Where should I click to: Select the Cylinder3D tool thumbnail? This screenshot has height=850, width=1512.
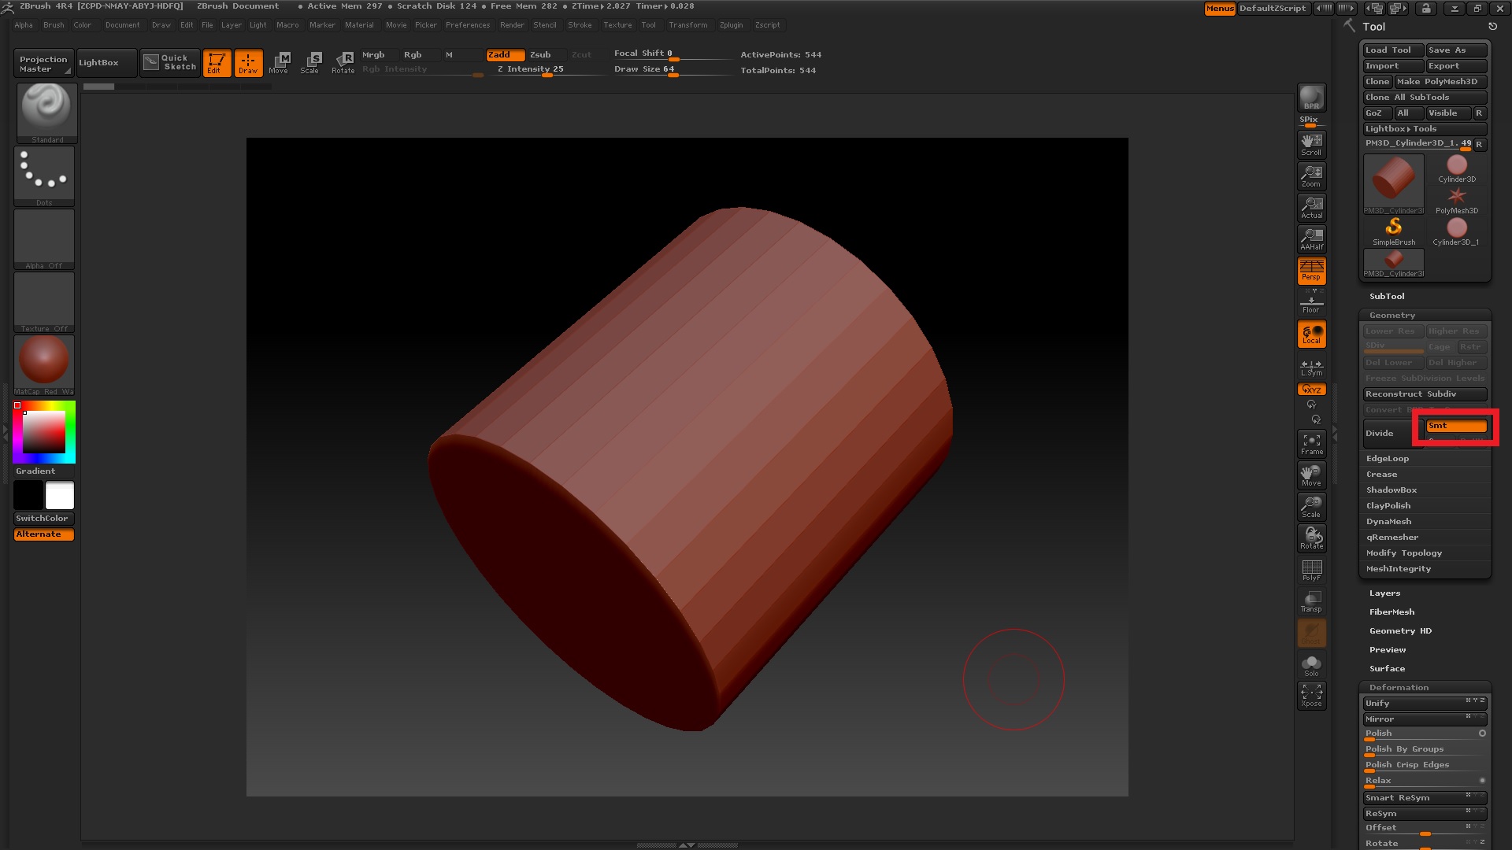tap(1457, 168)
